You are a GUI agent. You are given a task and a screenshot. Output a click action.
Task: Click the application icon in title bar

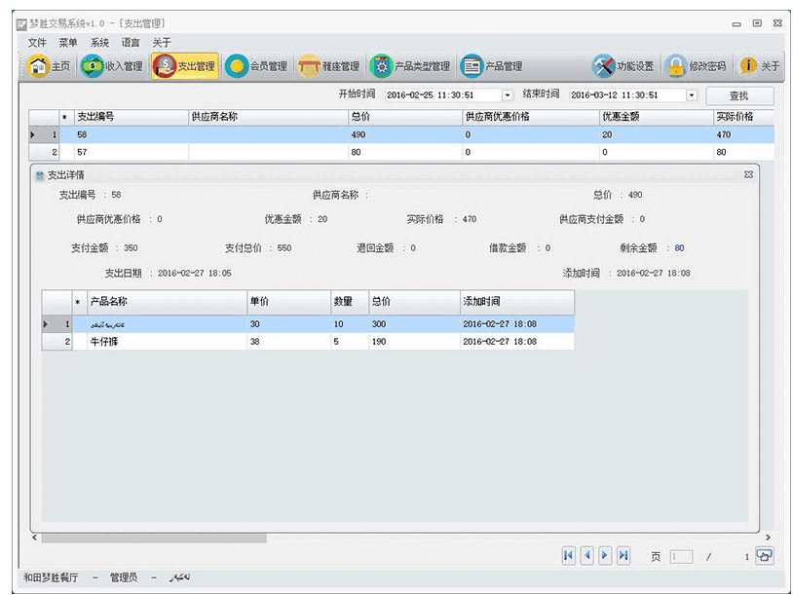(x=21, y=23)
